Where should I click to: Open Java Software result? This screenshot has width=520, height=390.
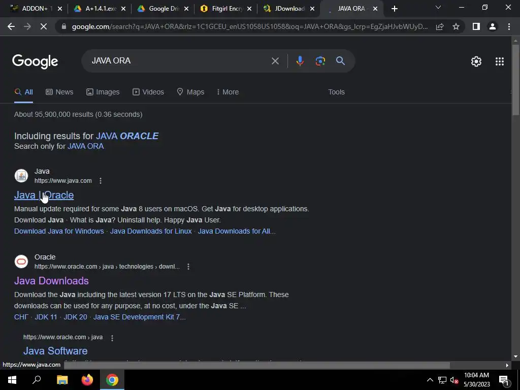pyautogui.click(x=55, y=351)
